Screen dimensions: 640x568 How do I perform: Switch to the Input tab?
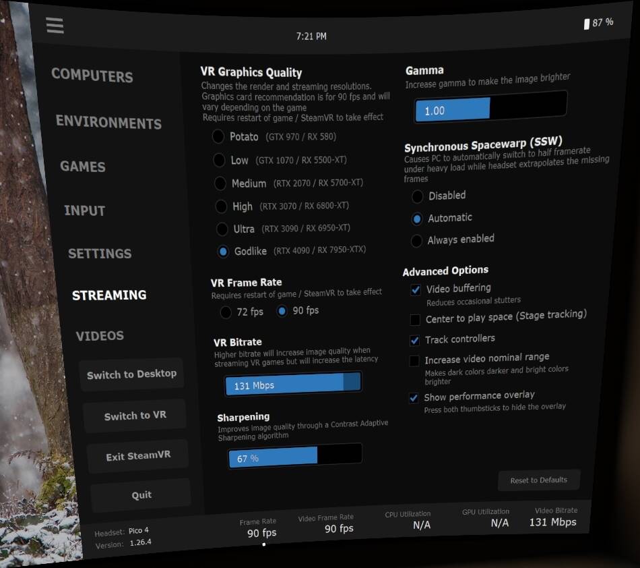point(84,210)
